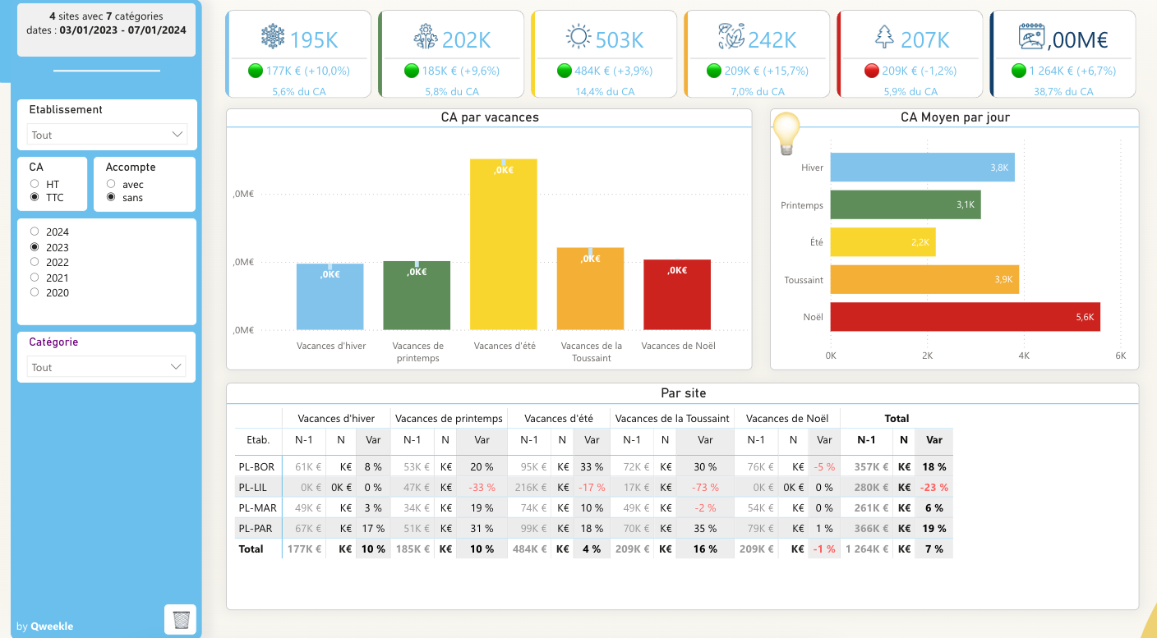The height and width of the screenshot is (638, 1157).
Task: Click the PL-BOR row header
Action: click(x=257, y=466)
